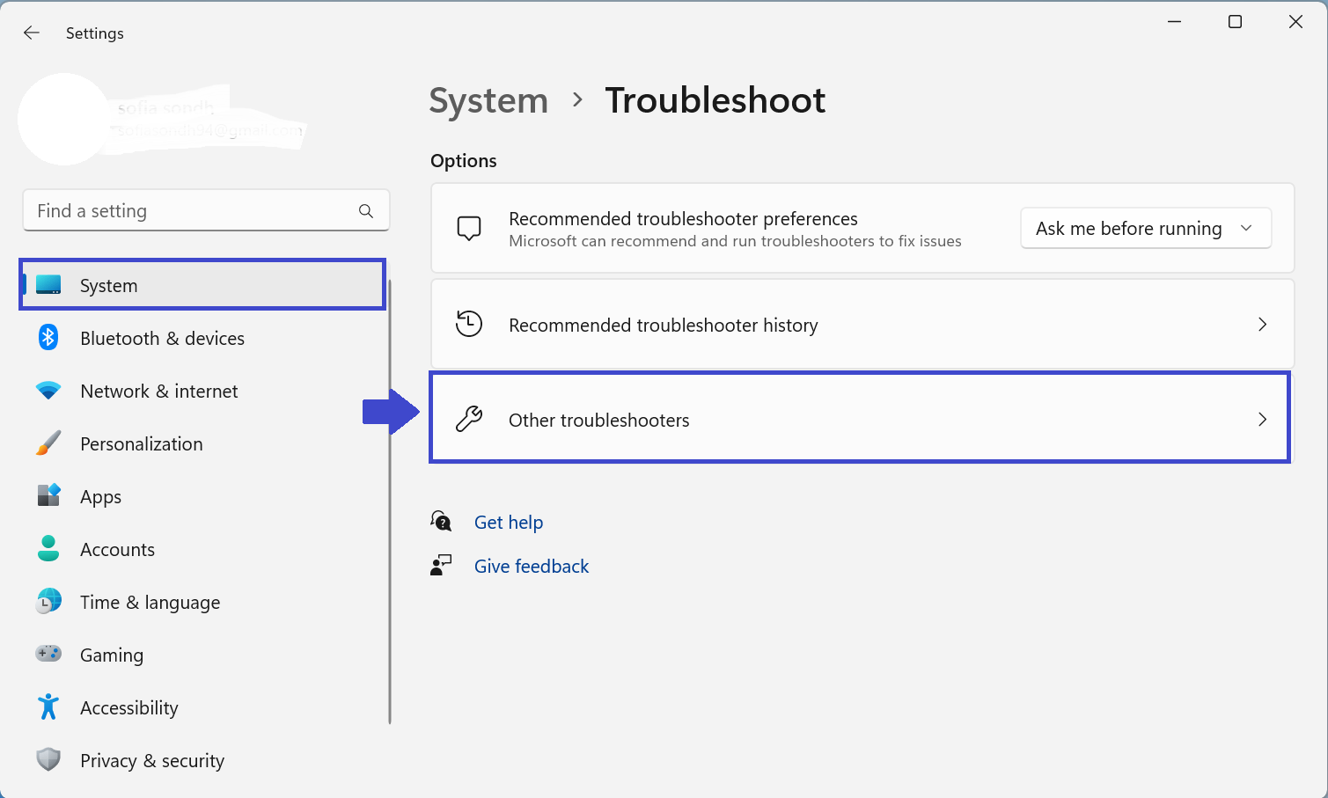The image size is (1328, 798).
Task: Click the Privacy & security shield icon
Action: (x=48, y=759)
